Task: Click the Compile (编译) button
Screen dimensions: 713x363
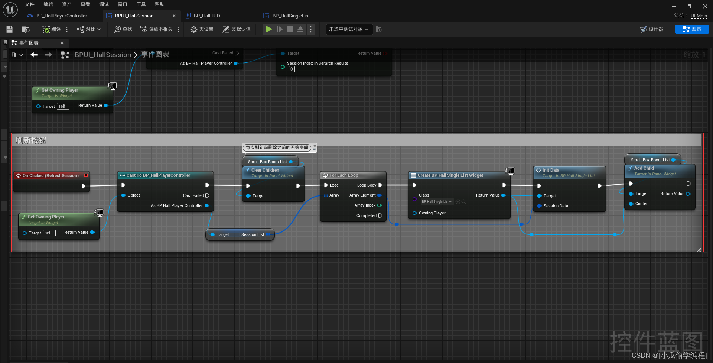Action: pyautogui.click(x=52, y=29)
